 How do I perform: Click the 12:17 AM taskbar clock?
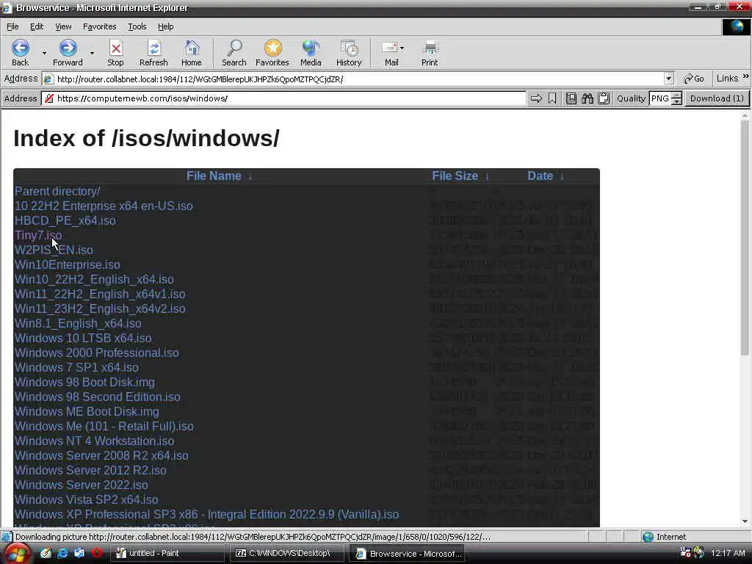(x=728, y=553)
